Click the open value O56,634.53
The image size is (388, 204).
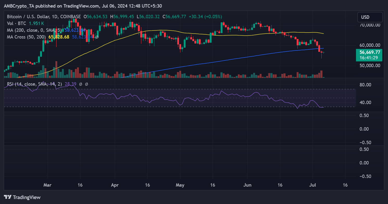point(95,17)
